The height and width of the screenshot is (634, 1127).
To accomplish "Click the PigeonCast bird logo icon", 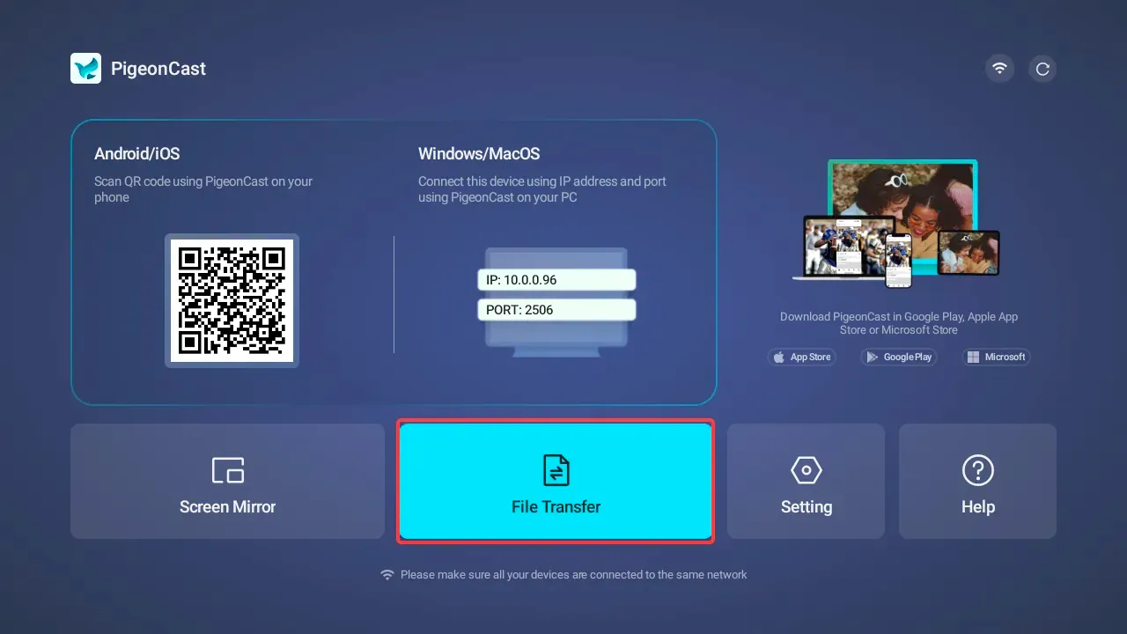I will click(x=86, y=69).
